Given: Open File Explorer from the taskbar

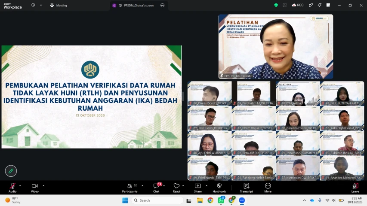Looking at the screenshot, I should (200, 200).
